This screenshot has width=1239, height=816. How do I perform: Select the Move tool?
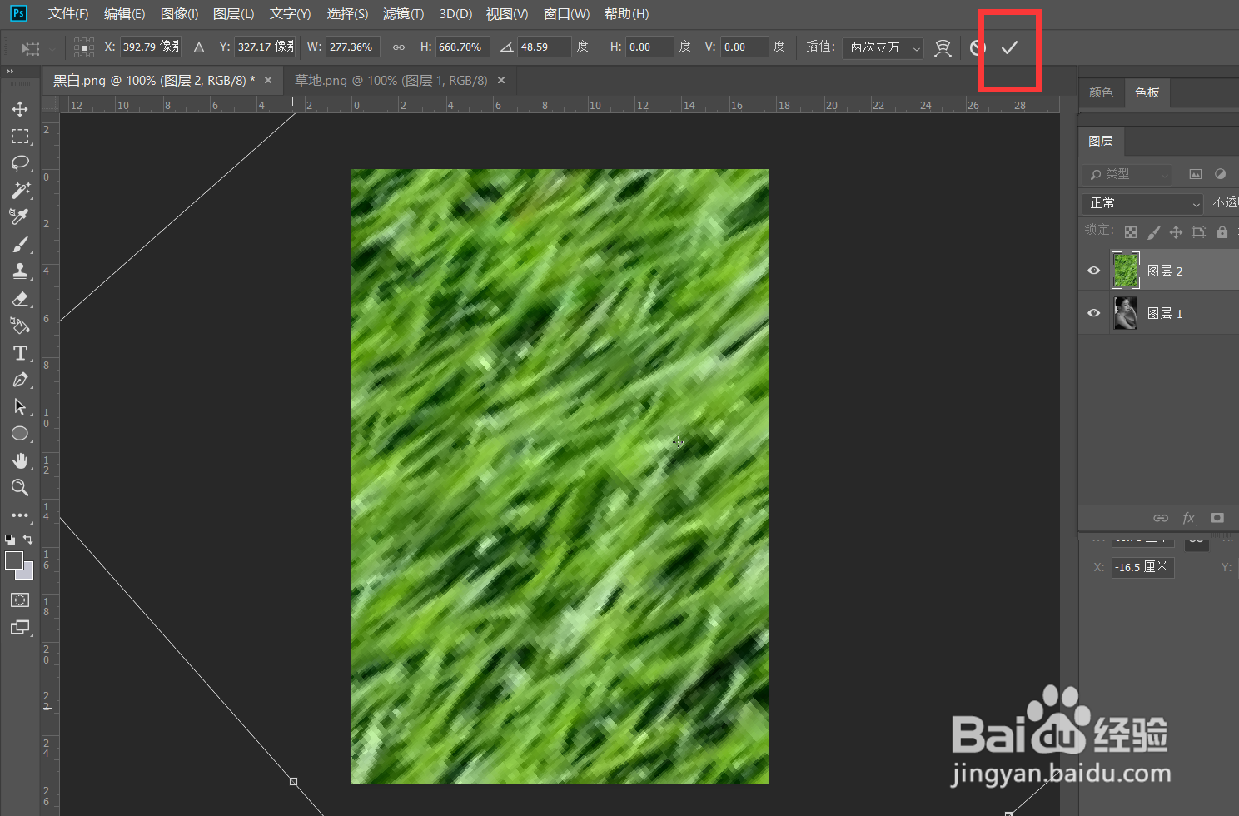[21, 108]
